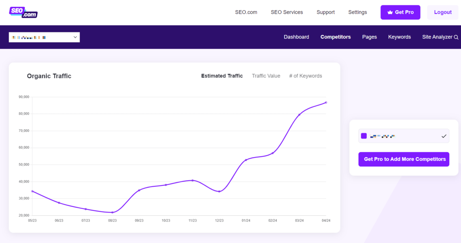Click the 12/23 dip point on the traffic curve

tap(219, 191)
